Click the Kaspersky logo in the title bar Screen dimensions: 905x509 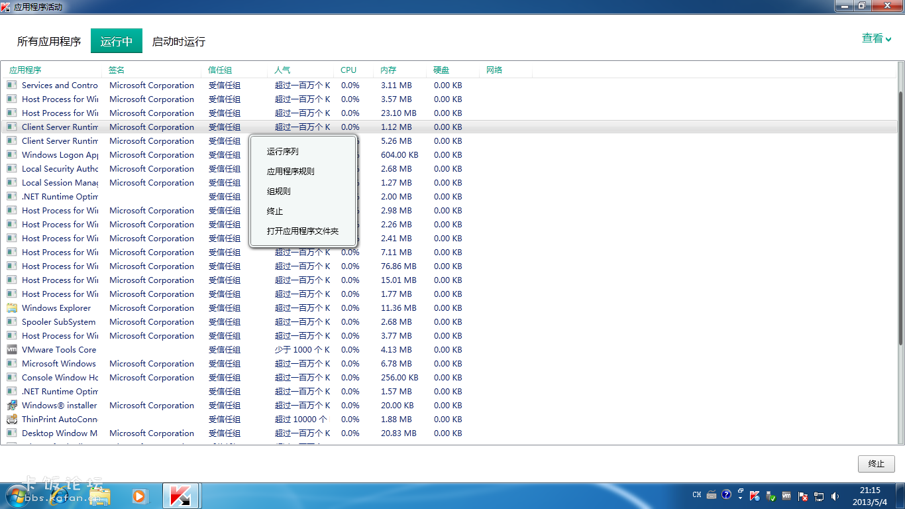(6, 6)
